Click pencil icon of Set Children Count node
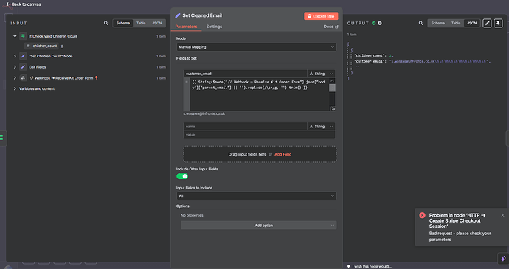The image size is (509, 269). click(x=23, y=56)
